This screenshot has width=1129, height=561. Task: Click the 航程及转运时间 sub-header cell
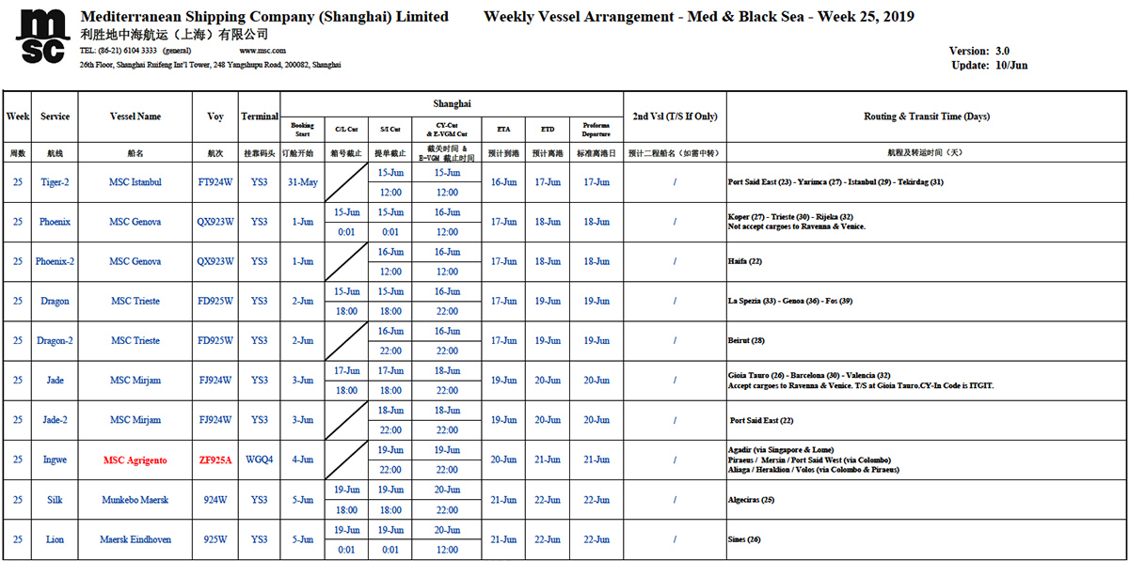click(927, 152)
